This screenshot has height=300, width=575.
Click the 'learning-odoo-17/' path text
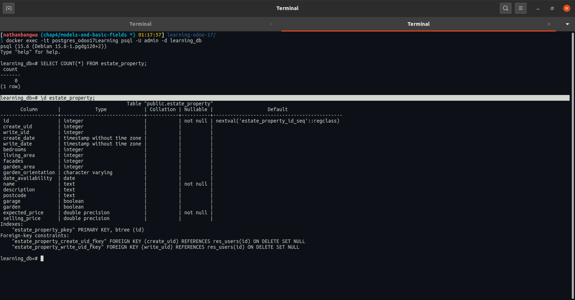192,35
